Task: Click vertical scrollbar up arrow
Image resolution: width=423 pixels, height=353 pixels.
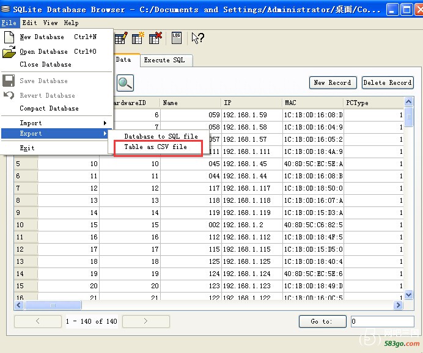Action: [409, 102]
